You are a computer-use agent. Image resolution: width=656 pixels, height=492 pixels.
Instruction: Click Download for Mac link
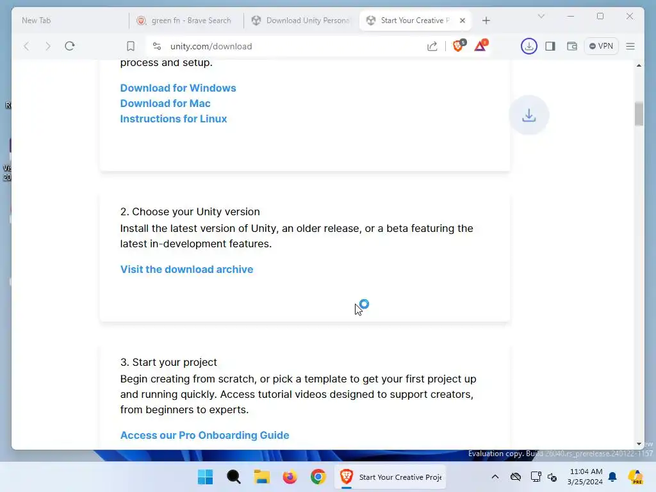(165, 103)
